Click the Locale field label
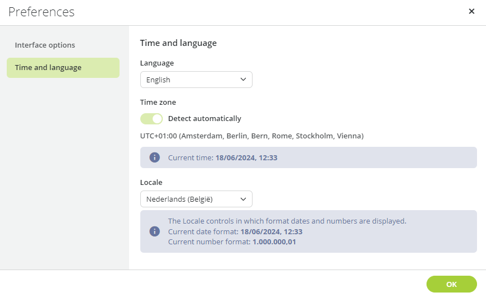This screenshot has width=486, height=297. click(152, 182)
